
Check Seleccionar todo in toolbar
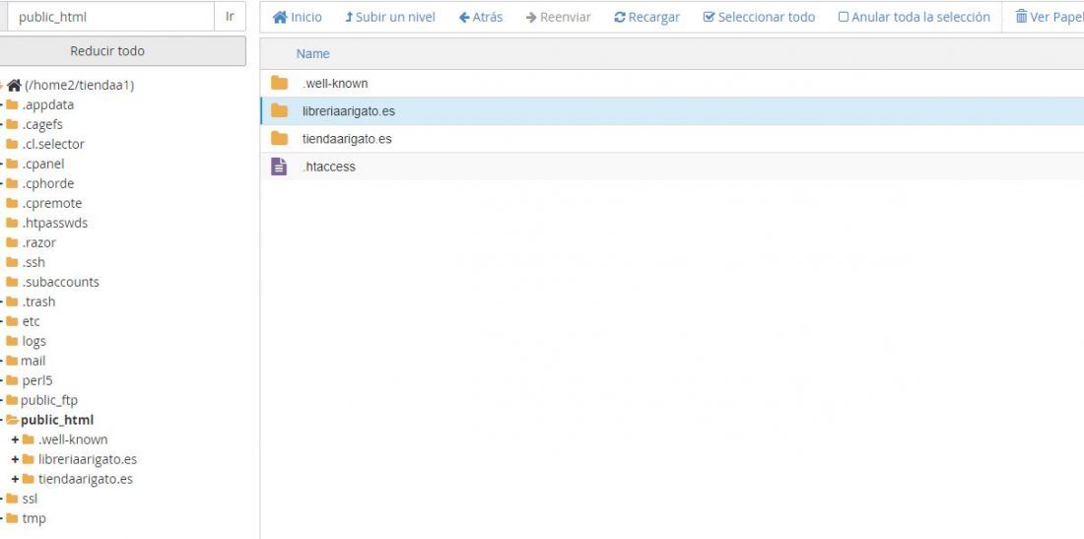(759, 18)
